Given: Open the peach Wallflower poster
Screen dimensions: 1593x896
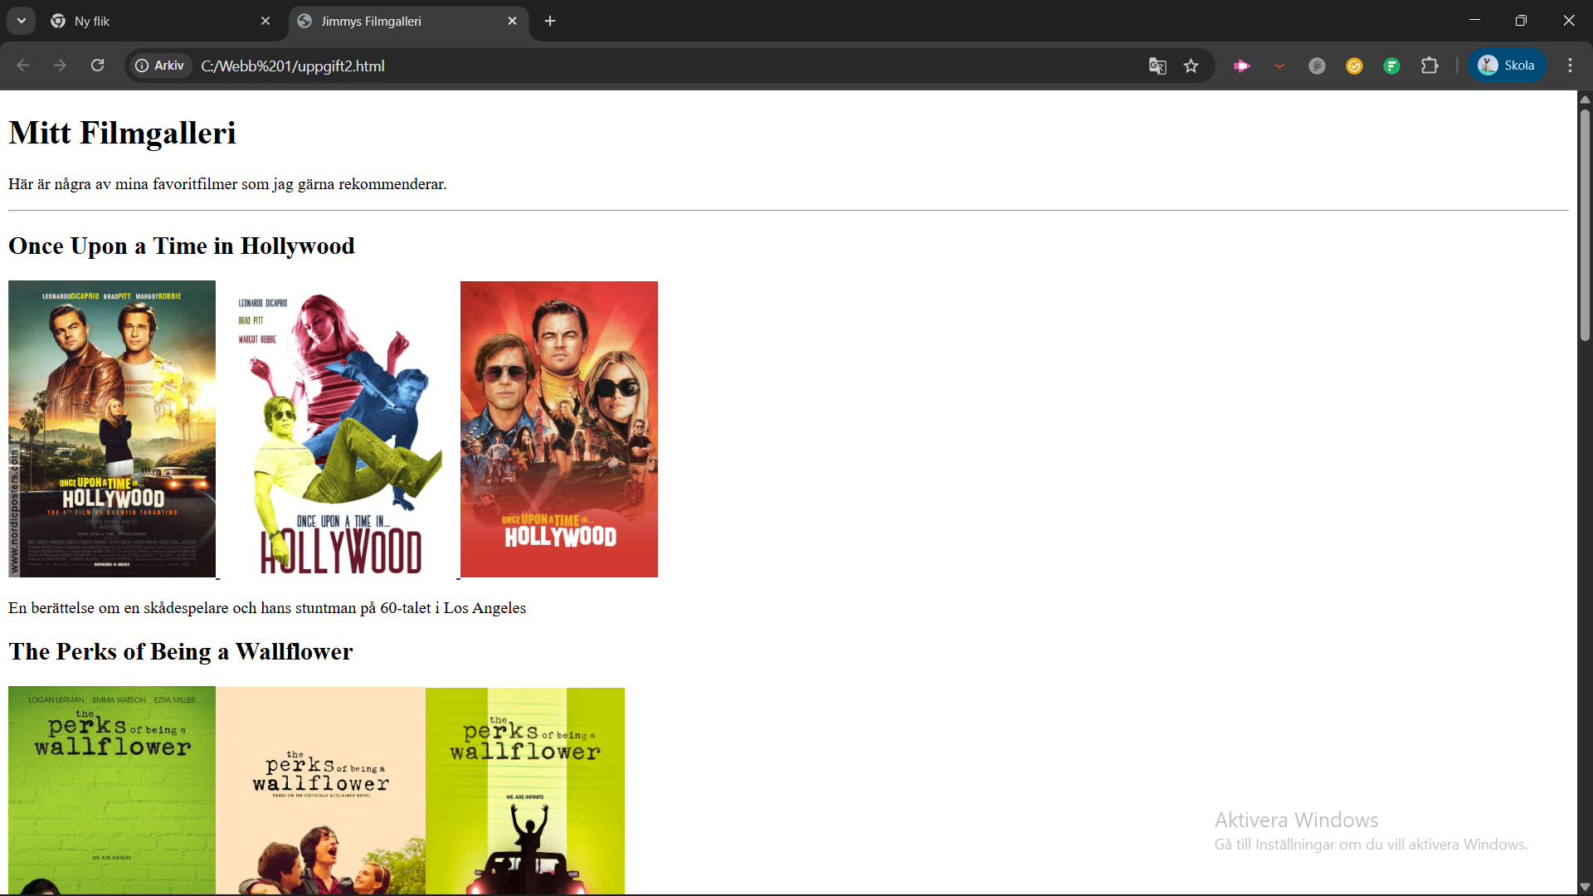Looking at the screenshot, I should click(x=321, y=790).
